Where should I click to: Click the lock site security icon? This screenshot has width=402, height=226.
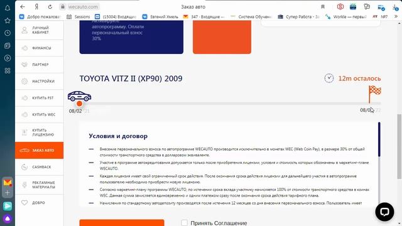[63, 7]
